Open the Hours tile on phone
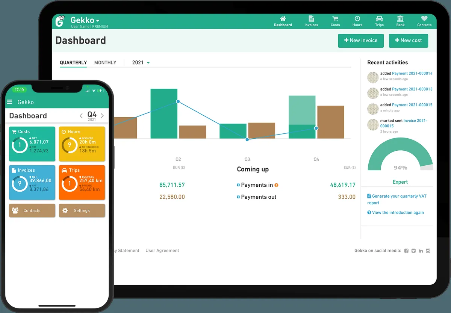Viewport: 451px width, 313px height. pos(82,144)
